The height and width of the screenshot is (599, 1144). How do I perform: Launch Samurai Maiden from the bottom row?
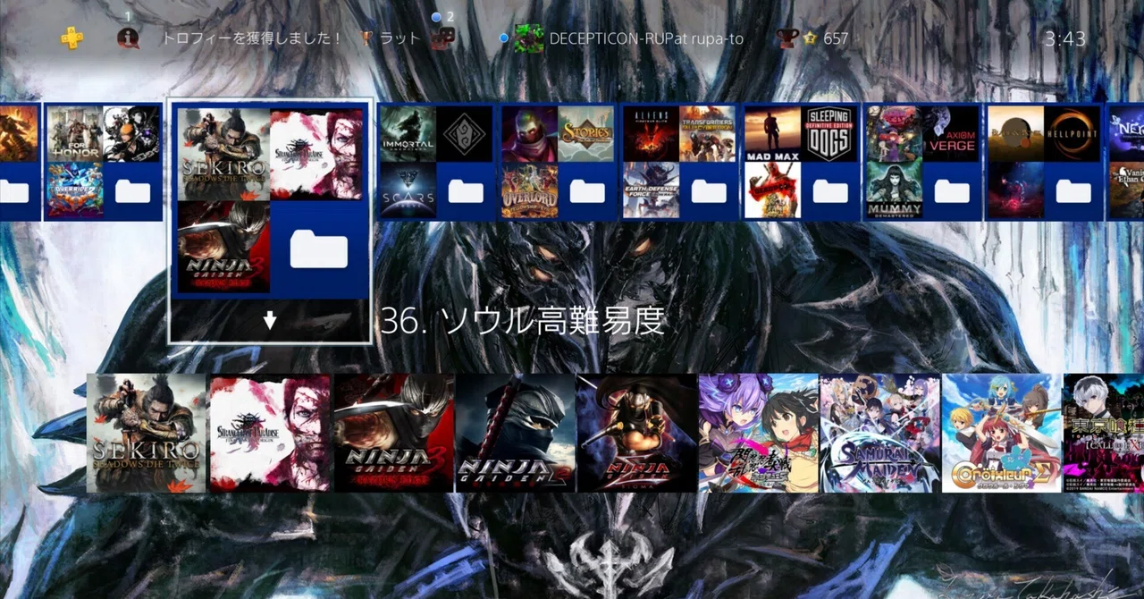(x=880, y=433)
